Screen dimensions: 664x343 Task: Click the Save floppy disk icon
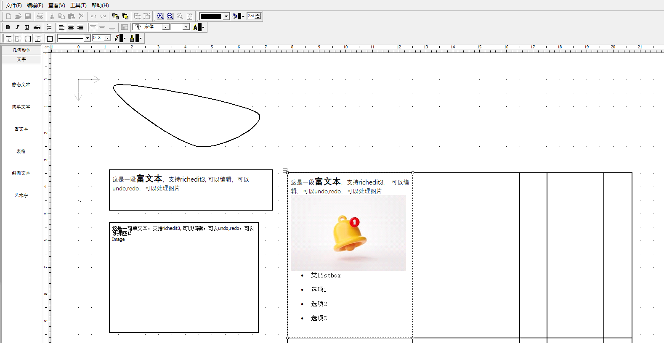click(x=28, y=16)
